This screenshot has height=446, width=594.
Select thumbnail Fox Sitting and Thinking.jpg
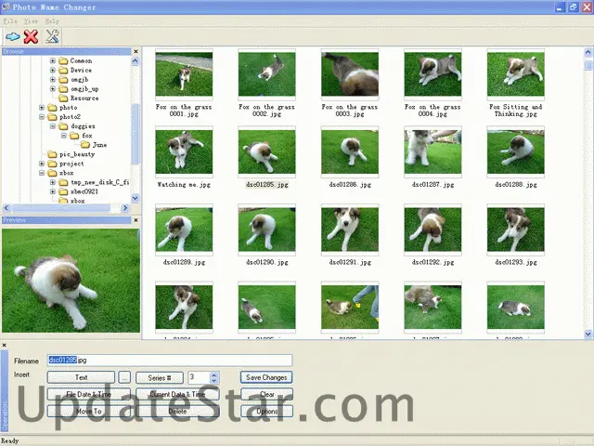(x=516, y=74)
